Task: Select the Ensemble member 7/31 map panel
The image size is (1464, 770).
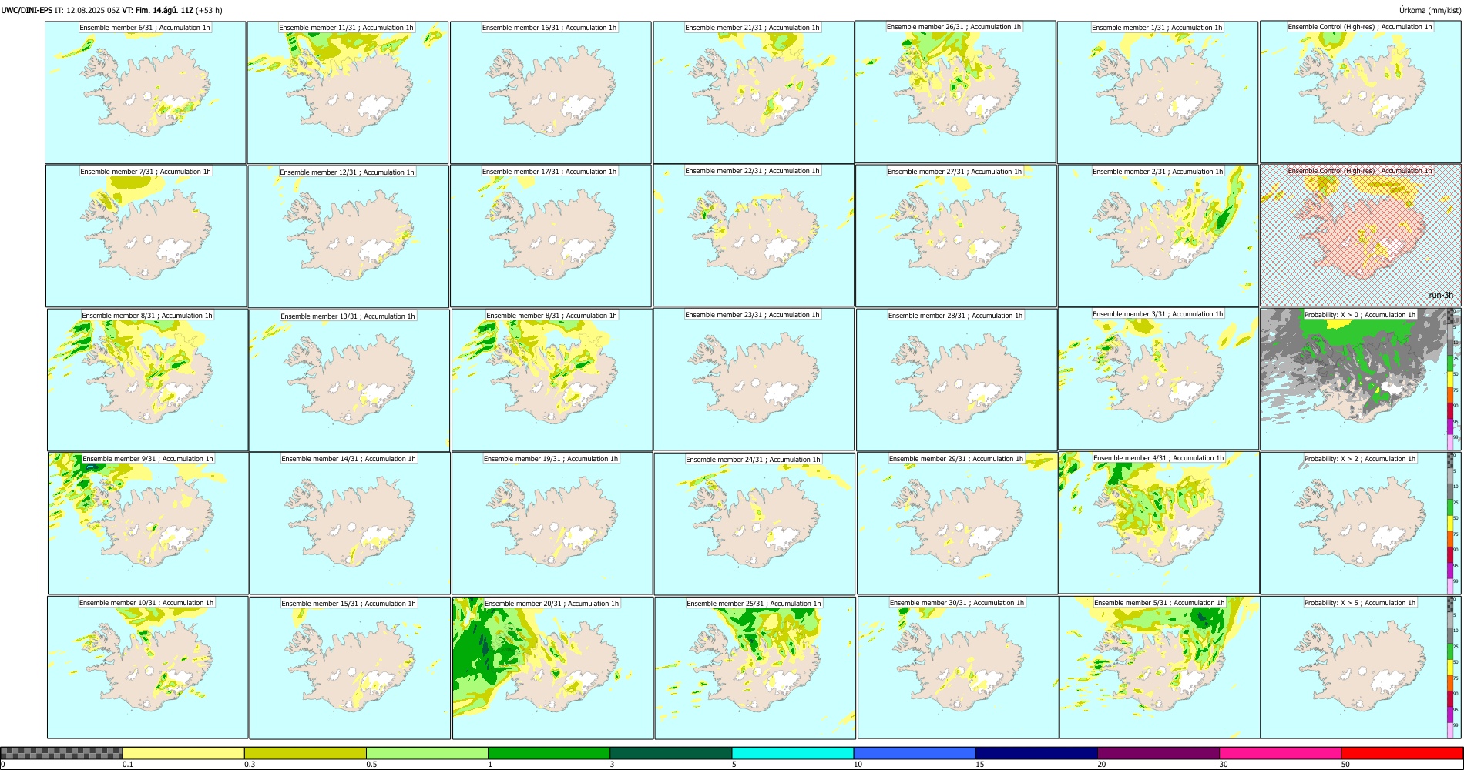Action: 146,236
